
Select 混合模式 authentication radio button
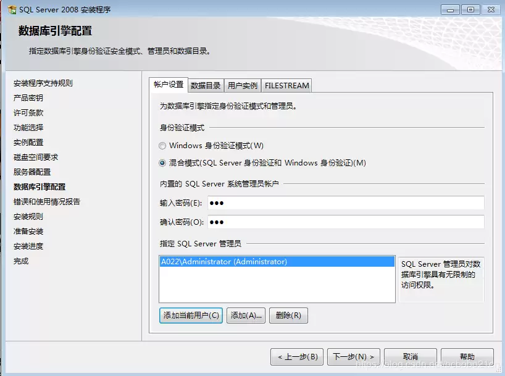coord(162,163)
